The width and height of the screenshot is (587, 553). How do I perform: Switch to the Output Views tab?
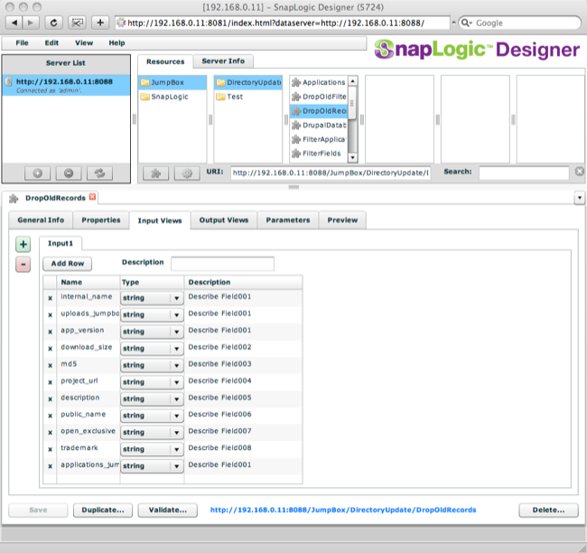click(x=224, y=220)
